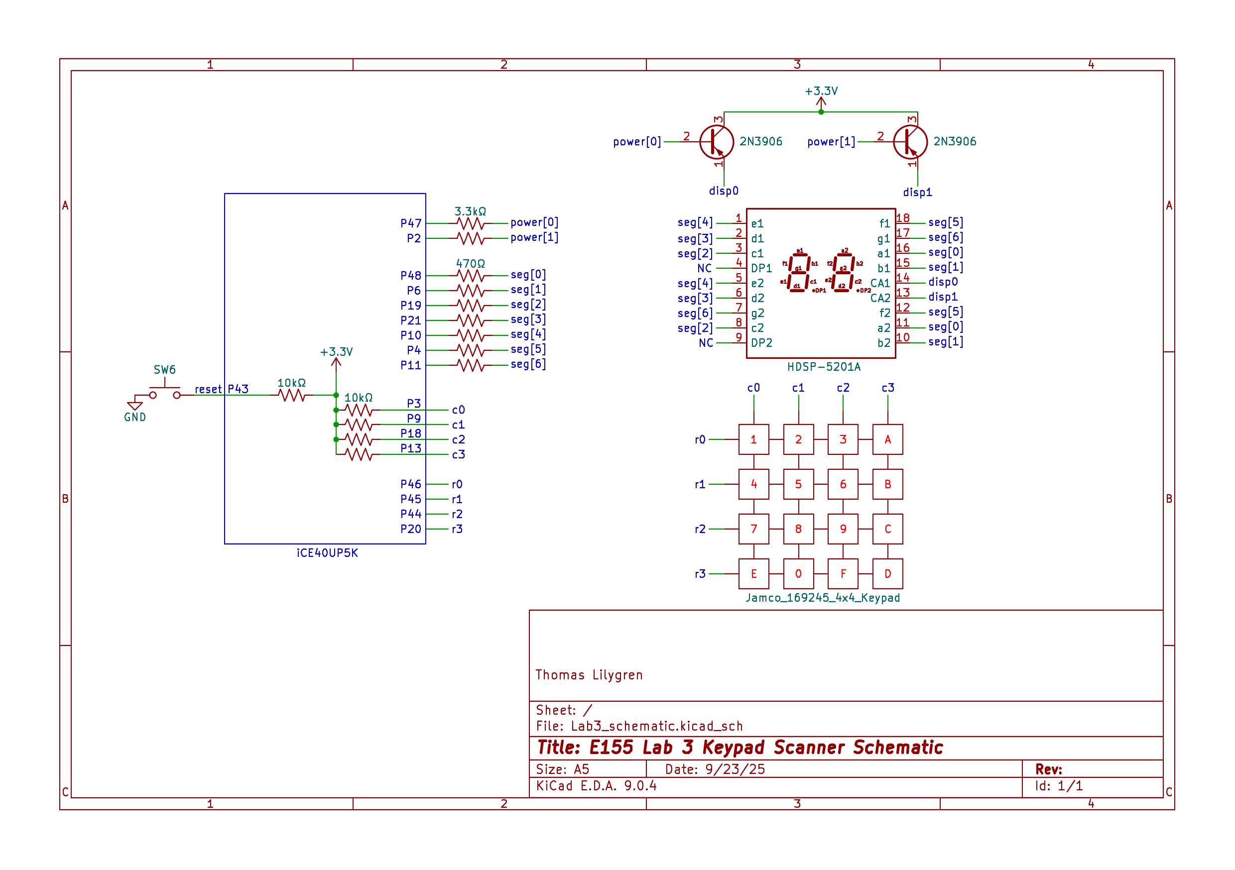Image resolution: width=1235 pixels, height=870 pixels.
Task: Click keypad button labeled E
Action: pyautogui.click(x=753, y=574)
